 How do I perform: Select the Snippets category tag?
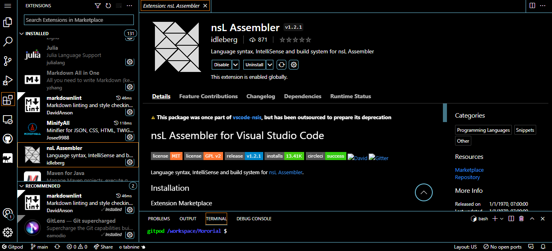click(x=525, y=130)
